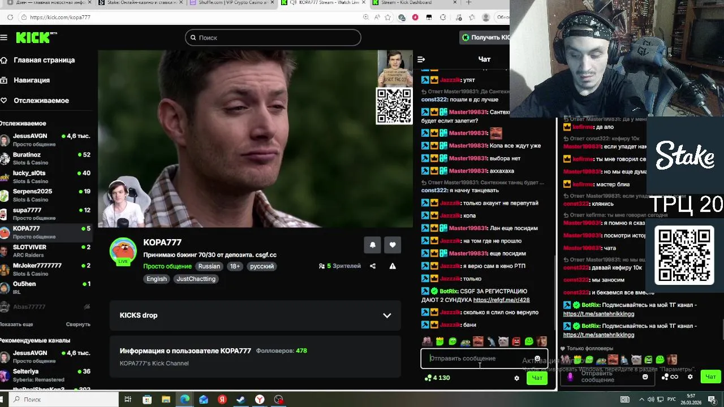Add page to favorites with star icon
The image size is (724, 407).
click(x=387, y=18)
